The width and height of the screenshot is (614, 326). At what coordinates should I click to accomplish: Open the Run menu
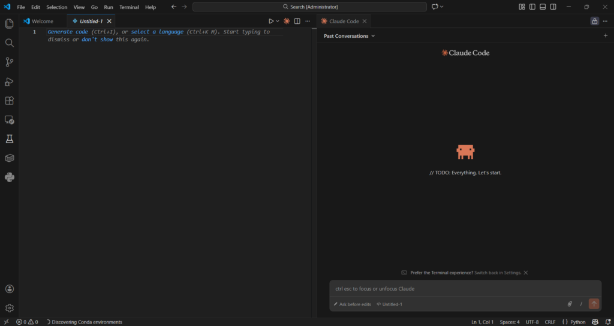[x=109, y=7]
